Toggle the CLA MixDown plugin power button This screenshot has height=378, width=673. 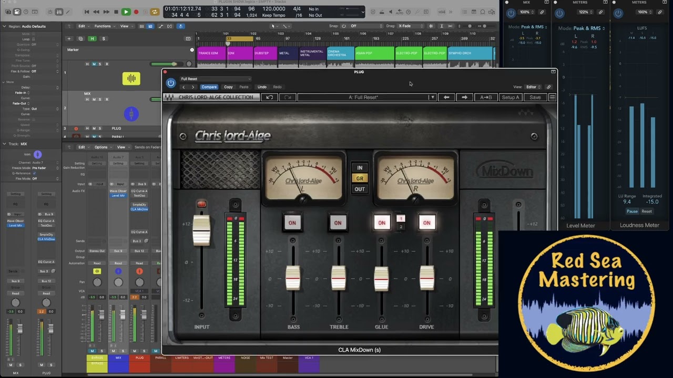170,83
